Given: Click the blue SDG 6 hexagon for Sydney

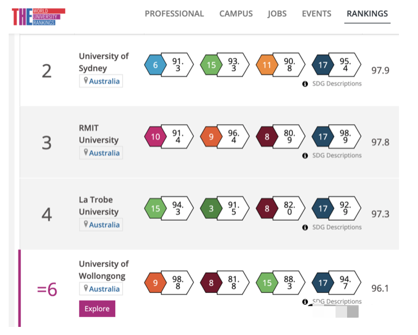Looking at the screenshot, I should (155, 65).
